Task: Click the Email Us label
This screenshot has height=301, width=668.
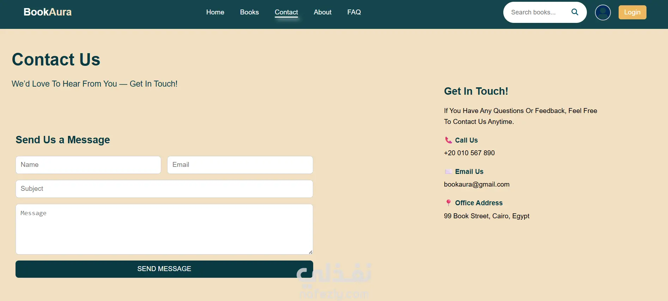Action: click(x=469, y=171)
